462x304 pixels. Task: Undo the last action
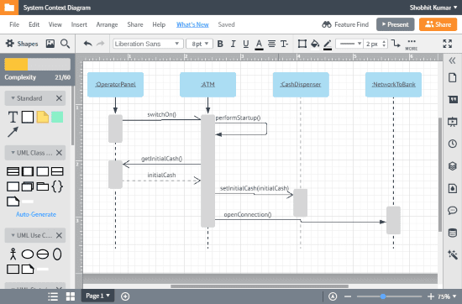[88, 44]
